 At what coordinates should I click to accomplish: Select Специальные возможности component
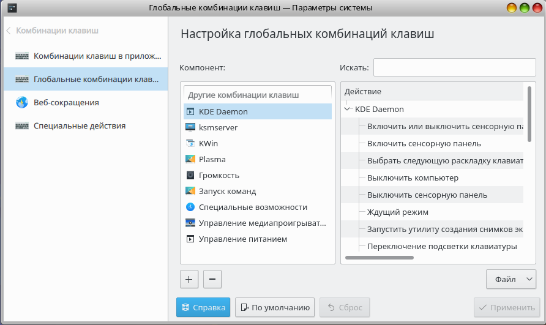[258, 207]
